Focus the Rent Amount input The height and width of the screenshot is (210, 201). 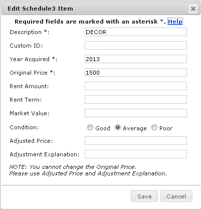coord(136,86)
